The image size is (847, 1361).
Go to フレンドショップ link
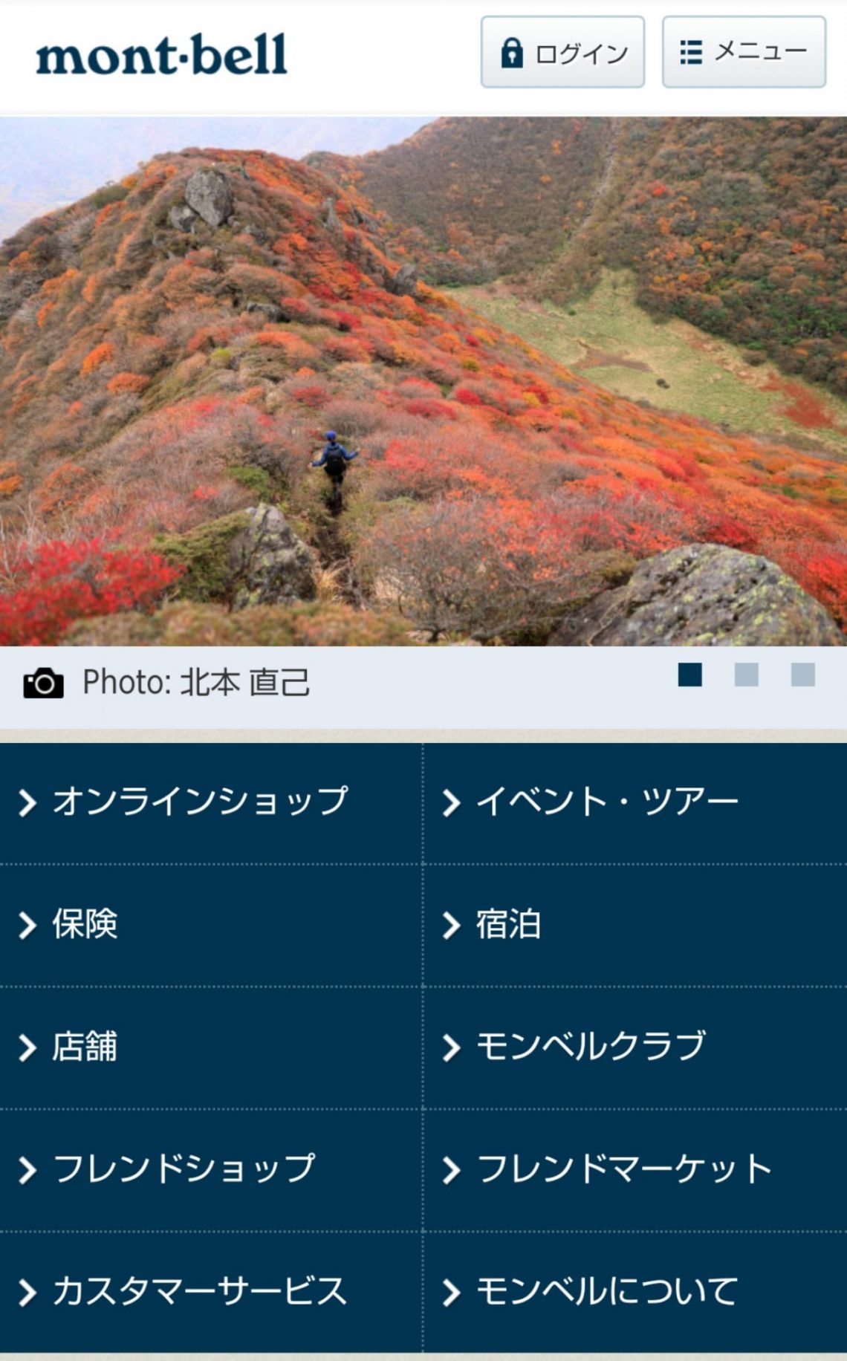(211, 1170)
